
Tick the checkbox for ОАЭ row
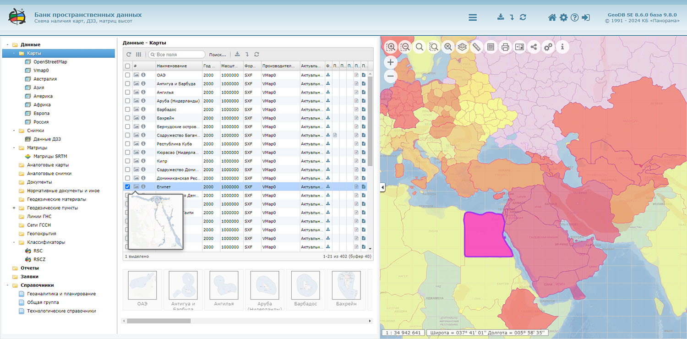coord(128,75)
